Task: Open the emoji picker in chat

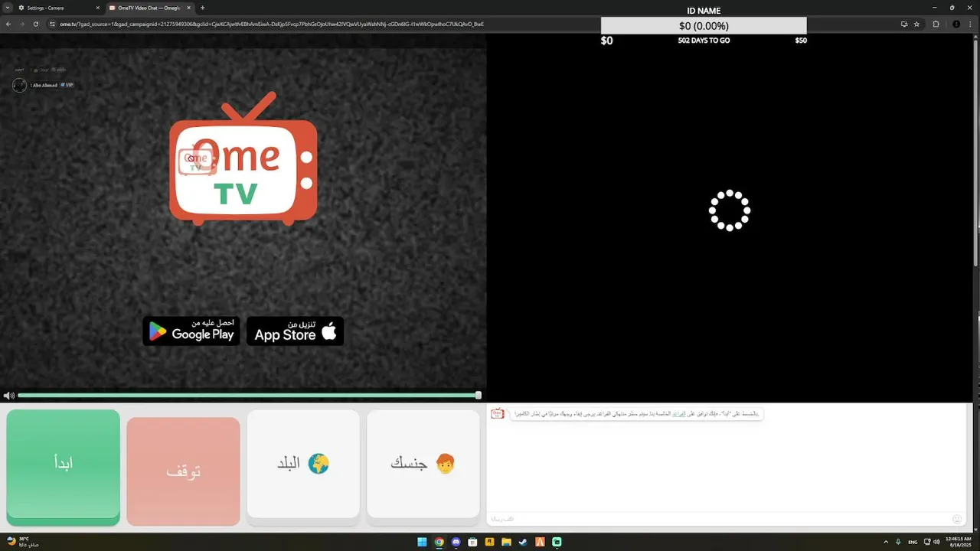Action: pos(957,519)
